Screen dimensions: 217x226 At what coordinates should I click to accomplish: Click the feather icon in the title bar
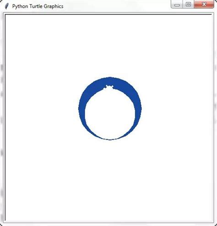[x=6, y=6]
